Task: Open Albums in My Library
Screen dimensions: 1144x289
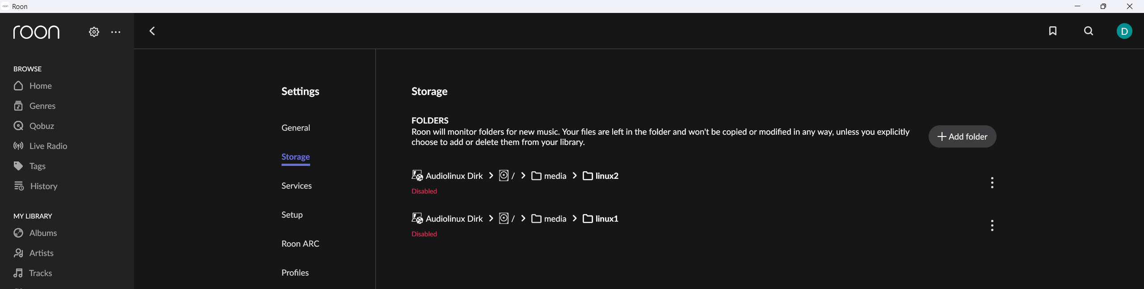Action: pyautogui.click(x=43, y=233)
